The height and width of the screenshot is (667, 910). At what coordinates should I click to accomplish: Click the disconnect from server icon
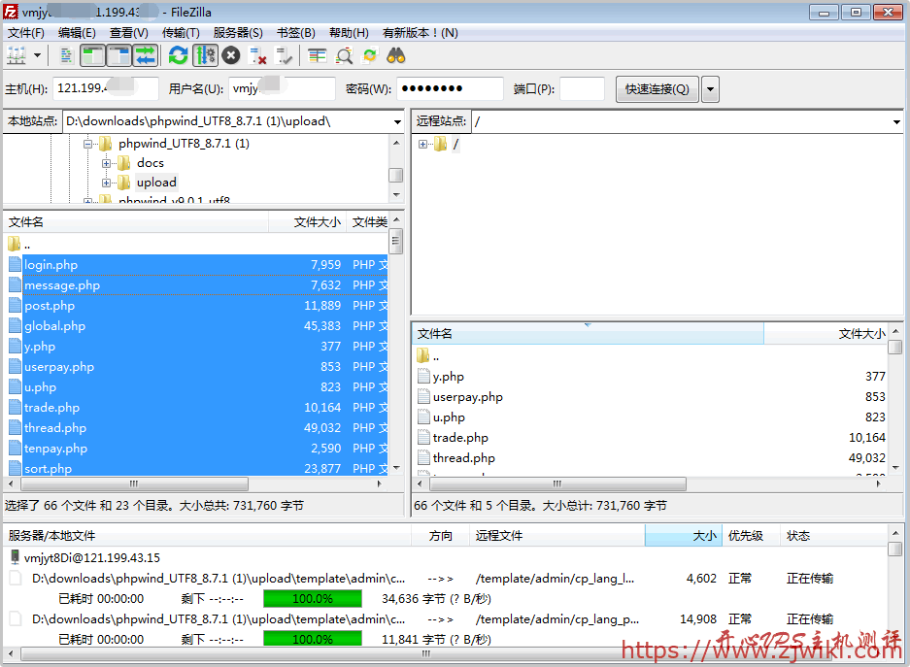tap(258, 55)
